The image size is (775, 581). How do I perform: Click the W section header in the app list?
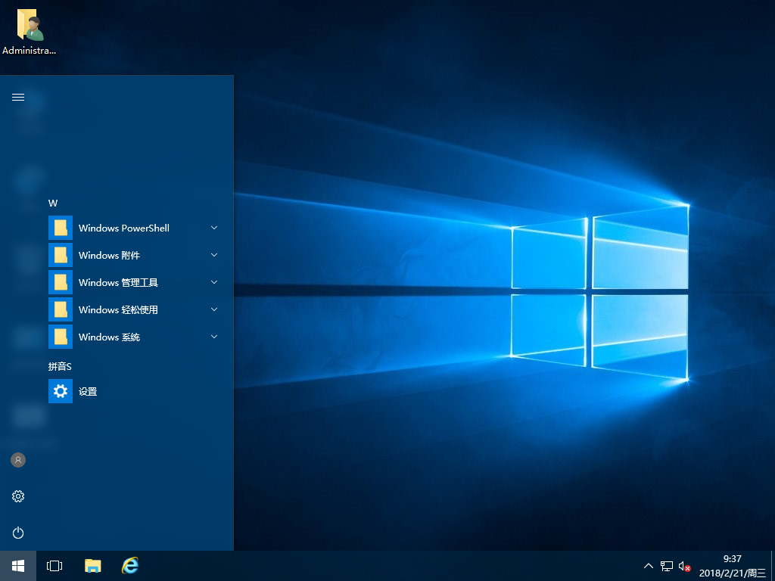pos(52,203)
